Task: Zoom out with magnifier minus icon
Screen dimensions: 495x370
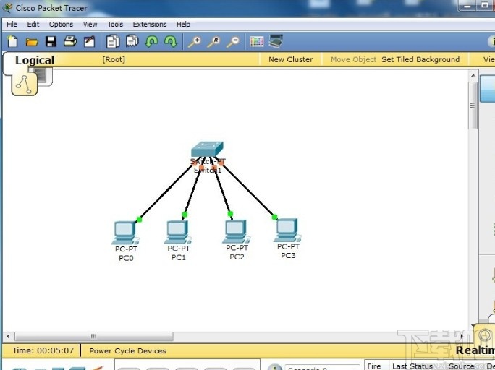Action: [x=233, y=42]
